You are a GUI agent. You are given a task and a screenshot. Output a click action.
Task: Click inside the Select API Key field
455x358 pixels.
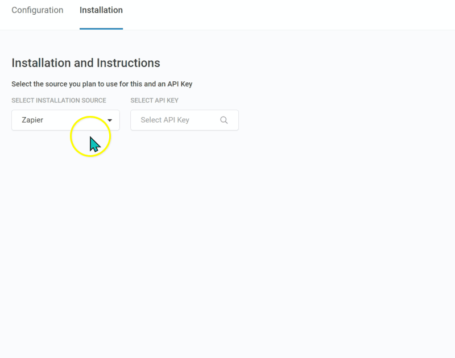click(176, 120)
